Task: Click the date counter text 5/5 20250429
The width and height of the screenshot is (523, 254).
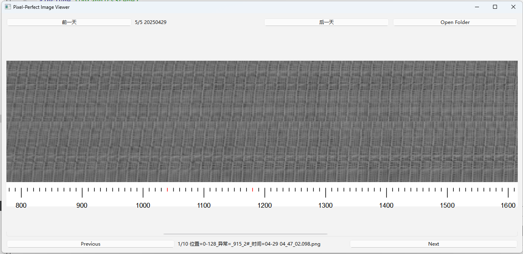Action: coord(151,22)
